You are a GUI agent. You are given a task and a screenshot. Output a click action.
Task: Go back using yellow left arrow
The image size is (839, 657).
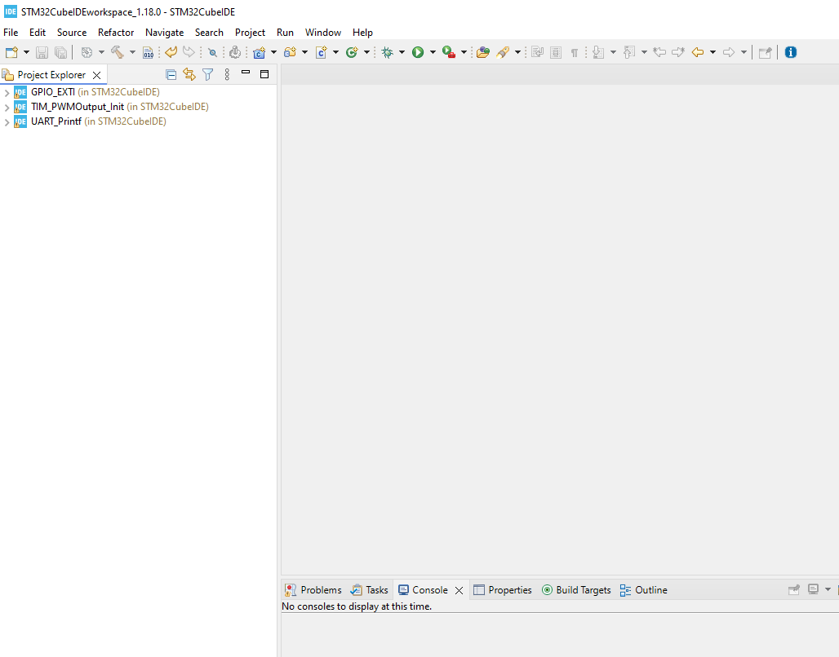coord(698,52)
